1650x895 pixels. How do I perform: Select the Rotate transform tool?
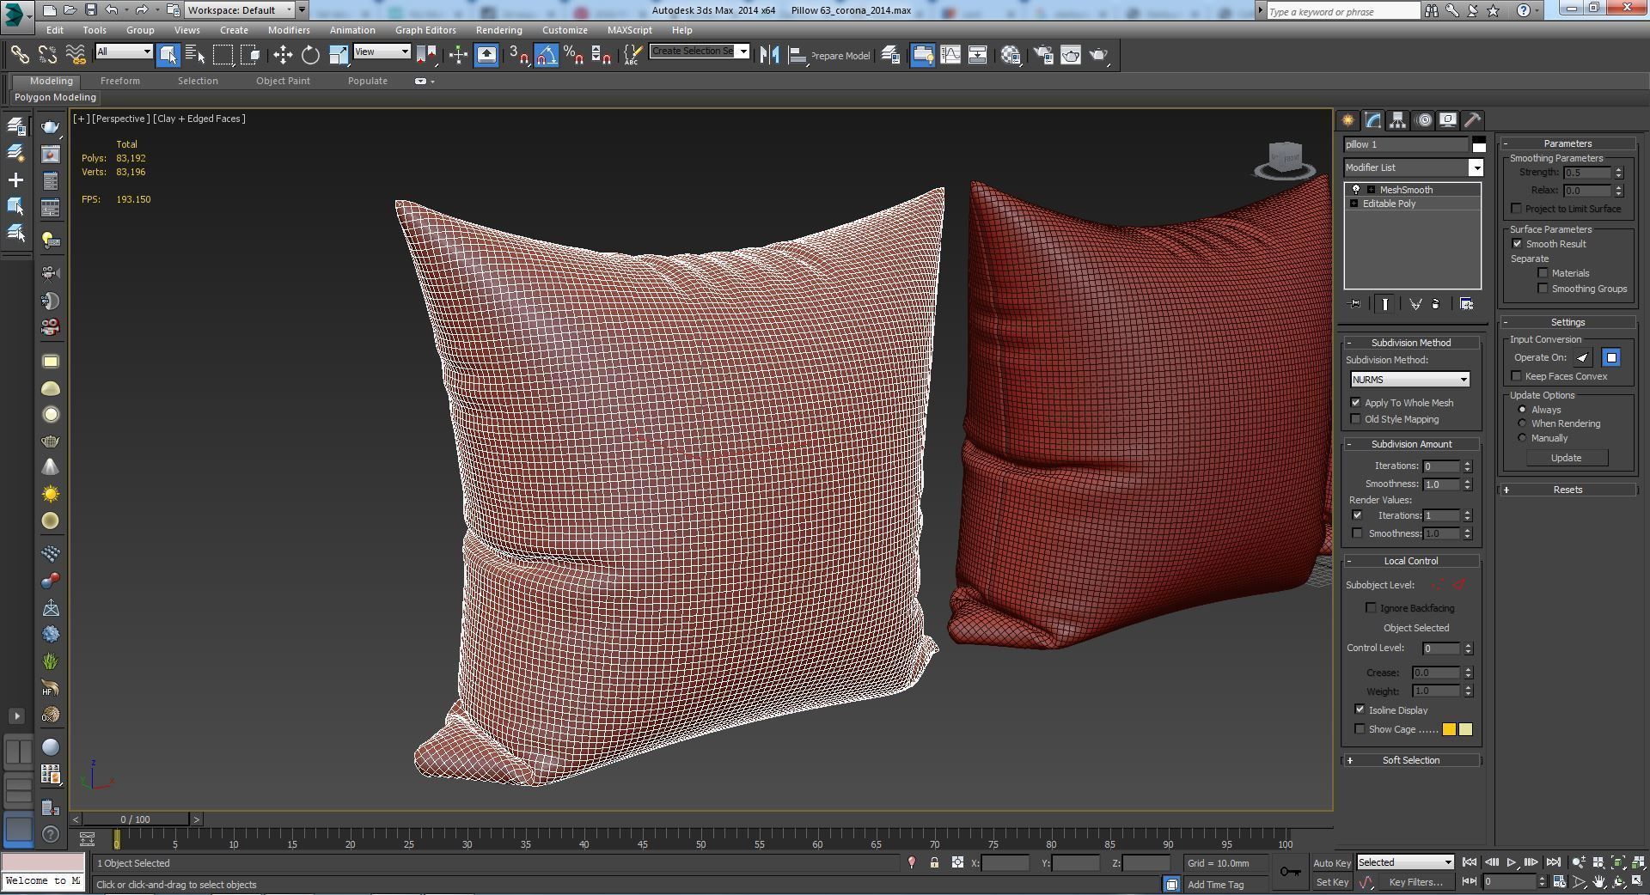tap(310, 55)
